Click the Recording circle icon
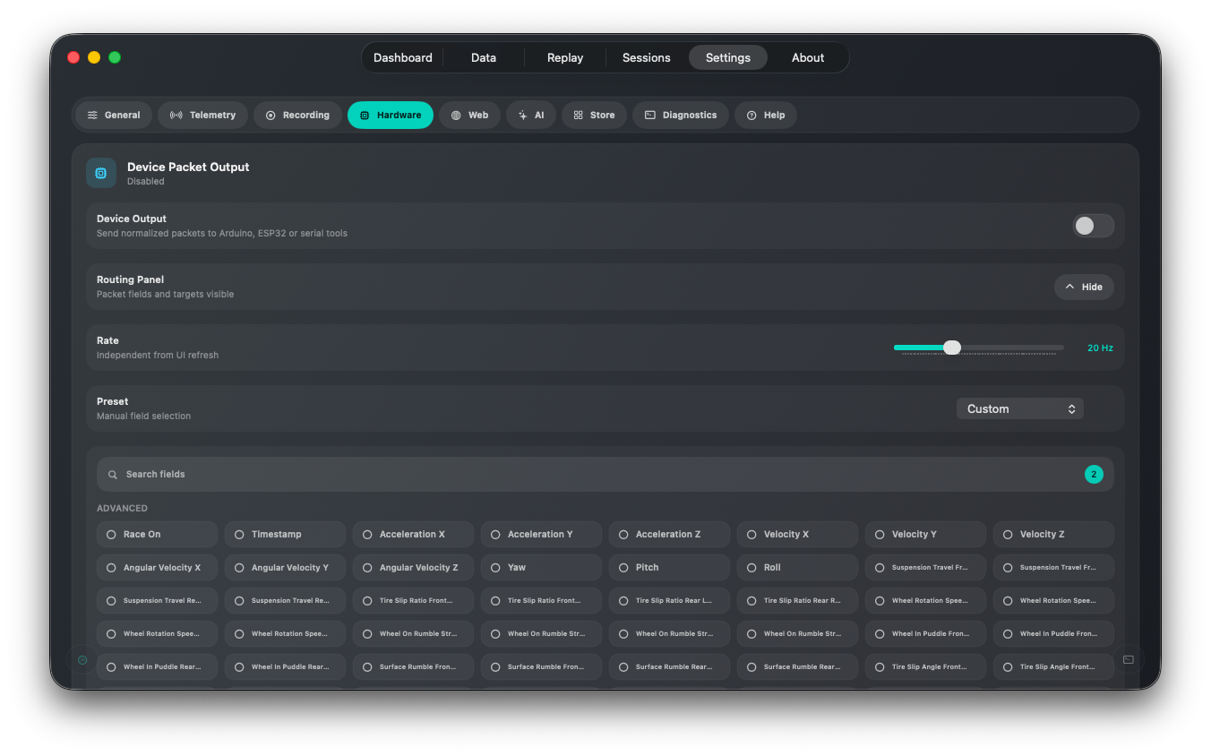This screenshot has height=756, width=1211. (271, 115)
